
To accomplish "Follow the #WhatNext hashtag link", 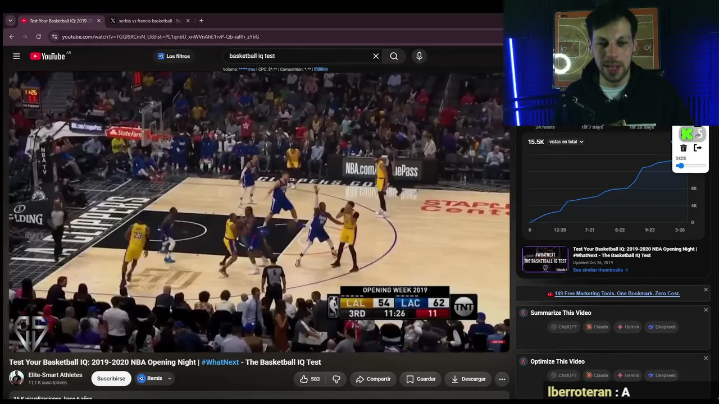I will (x=220, y=362).
